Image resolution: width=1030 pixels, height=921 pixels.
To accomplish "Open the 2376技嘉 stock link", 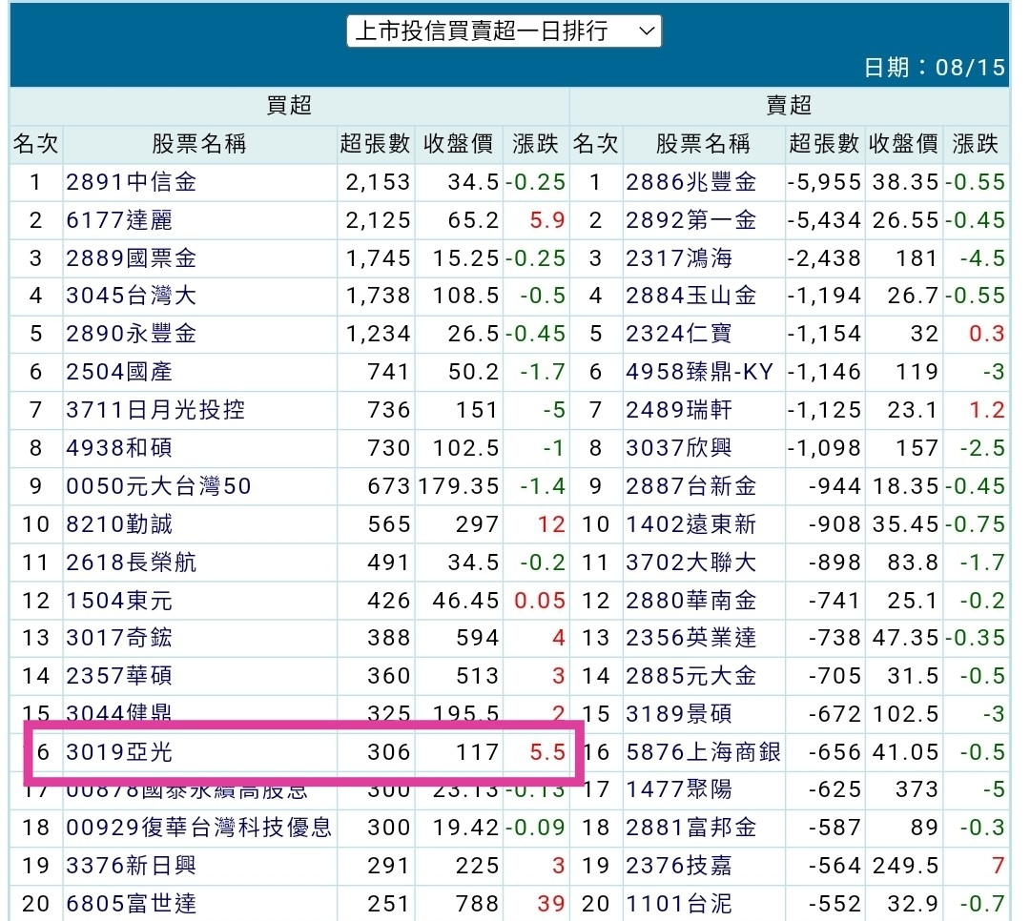I will (679, 866).
